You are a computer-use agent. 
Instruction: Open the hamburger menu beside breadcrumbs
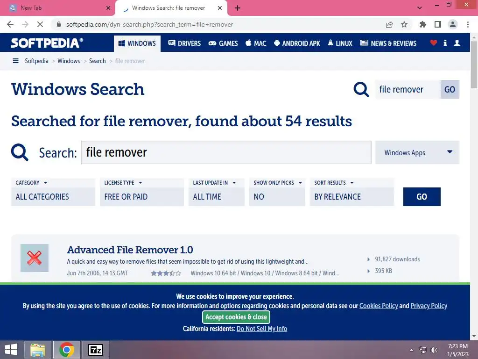15,61
